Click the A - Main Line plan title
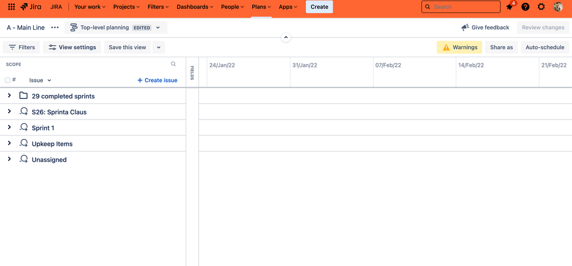Image resolution: width=572 pixels, height=266 pixels. click(x=26, y=27)
